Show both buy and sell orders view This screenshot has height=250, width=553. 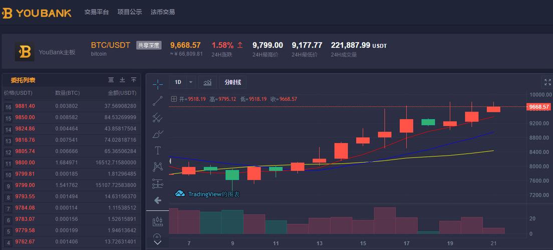(x=111, y=80)
